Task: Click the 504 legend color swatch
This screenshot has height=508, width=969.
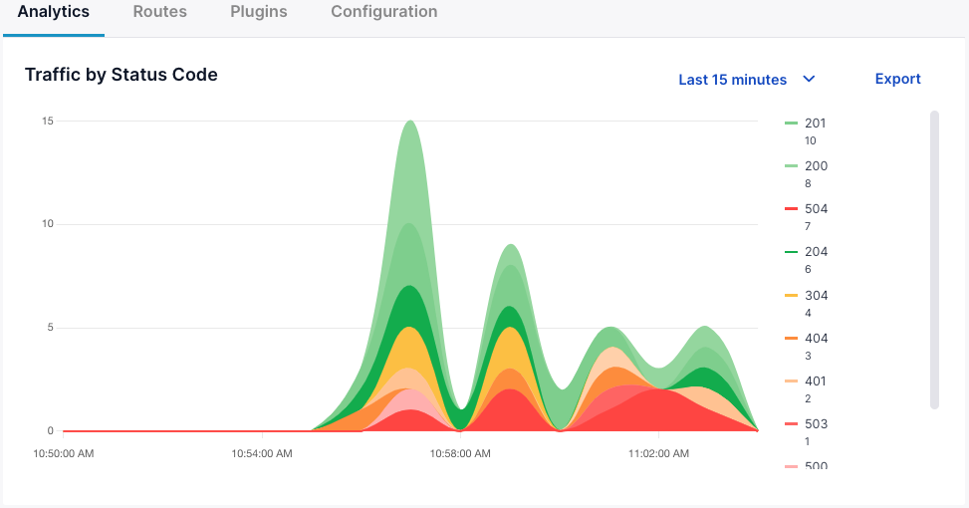Action: [x=791, y=209]
